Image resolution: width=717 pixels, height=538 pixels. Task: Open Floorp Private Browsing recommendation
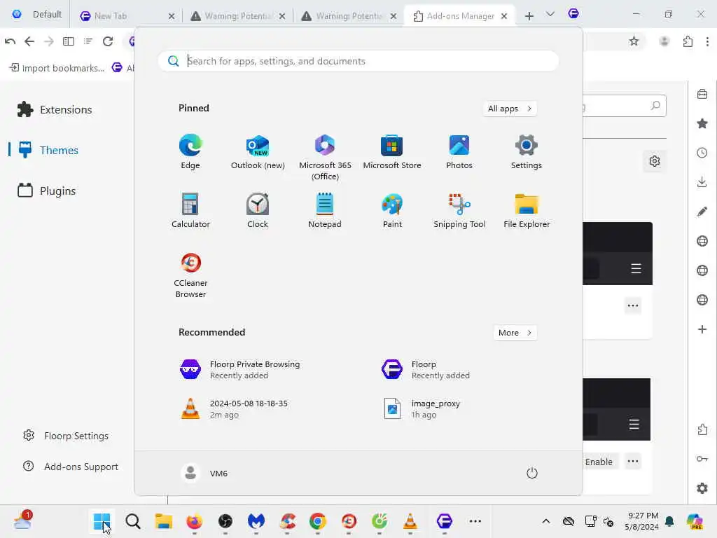pos(240,370)
